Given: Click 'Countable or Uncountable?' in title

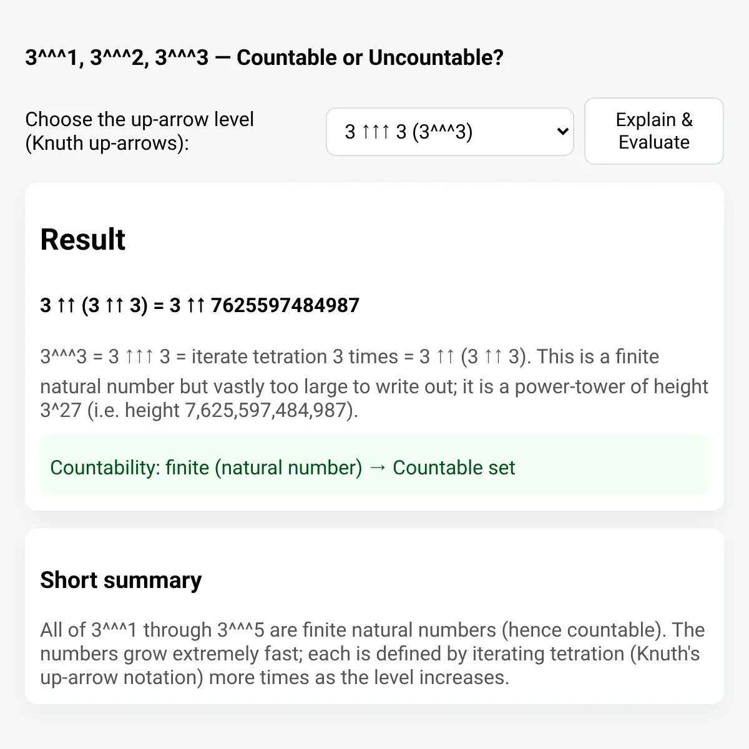Looking at the screenshot, I should coord(370,57).
